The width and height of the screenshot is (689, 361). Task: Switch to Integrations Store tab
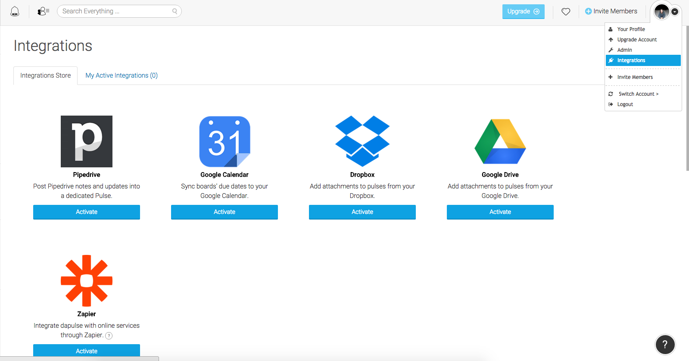coord(45,75)
